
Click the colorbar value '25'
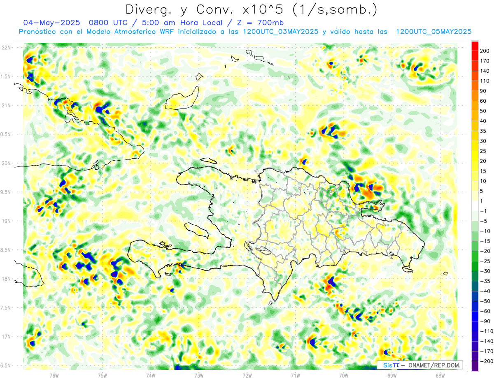tap(483, 151)
